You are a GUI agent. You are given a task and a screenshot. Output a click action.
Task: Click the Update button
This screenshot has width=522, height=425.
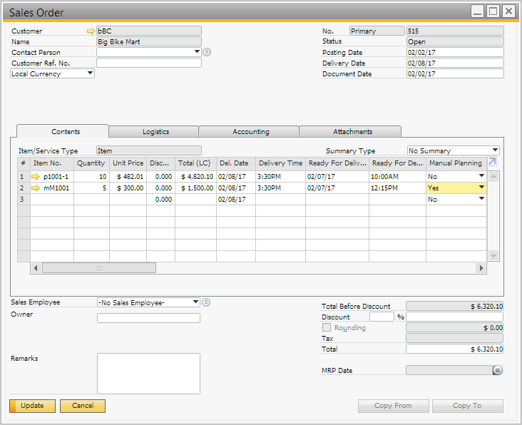(x=32, y=406)
